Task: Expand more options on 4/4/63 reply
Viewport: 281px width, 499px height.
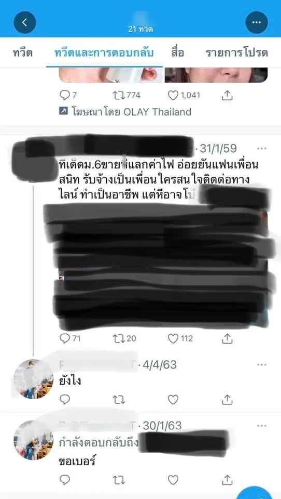Action: tap(262, 365)
